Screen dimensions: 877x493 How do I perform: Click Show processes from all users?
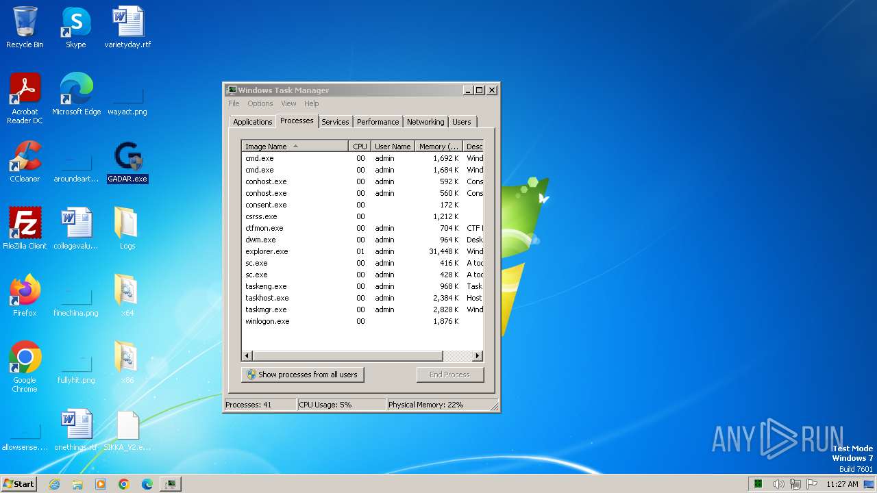tap(302, 375)
